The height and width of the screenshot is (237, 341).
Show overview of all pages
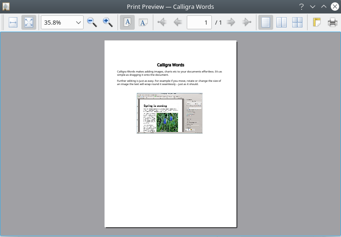coord(297,22)
